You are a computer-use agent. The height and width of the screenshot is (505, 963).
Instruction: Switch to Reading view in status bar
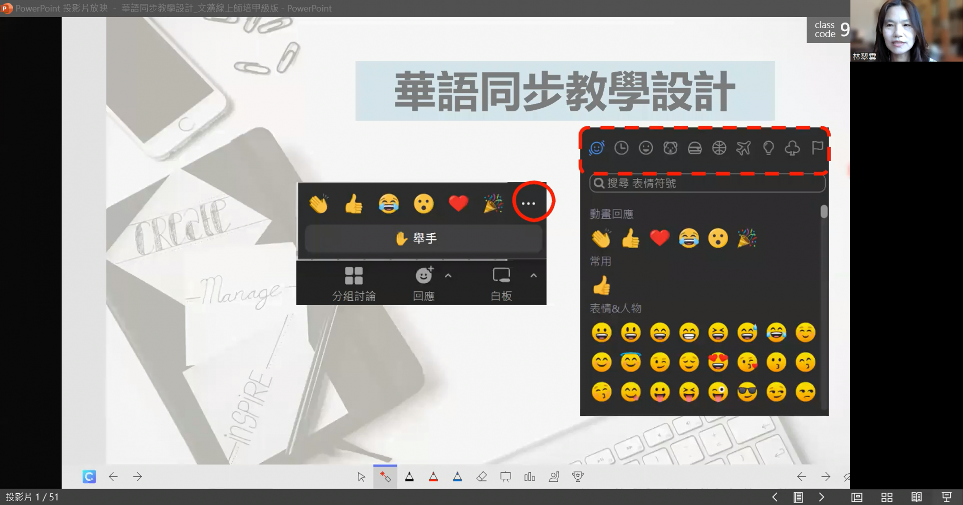pos(916,497)
